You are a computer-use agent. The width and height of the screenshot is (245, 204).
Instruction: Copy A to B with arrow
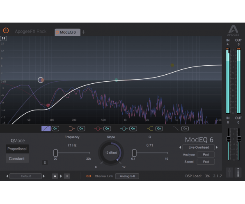61,176
